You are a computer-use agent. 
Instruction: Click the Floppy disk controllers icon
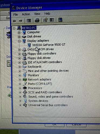pos(24,54)
